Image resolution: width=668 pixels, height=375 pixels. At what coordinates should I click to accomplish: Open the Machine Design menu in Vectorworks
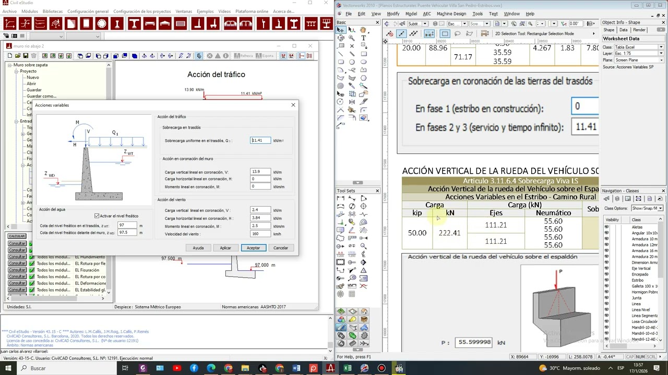(x=451, y=14)
